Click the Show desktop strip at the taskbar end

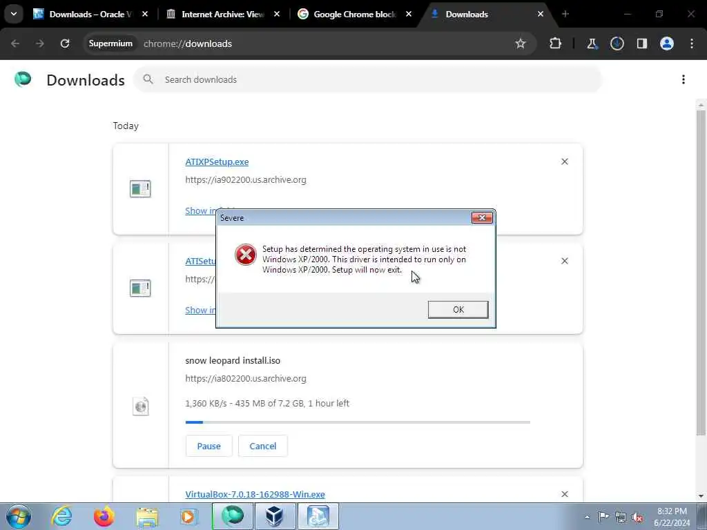click(x=702, y=516)
